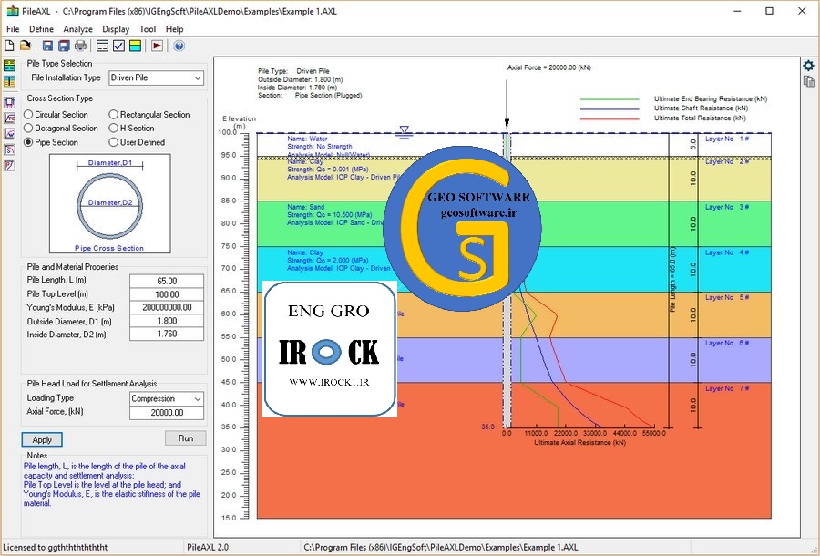This screenshot has width=820, height=556.
Task: Open the blue Help question mark icon
Action: click(x=179, y=46)
